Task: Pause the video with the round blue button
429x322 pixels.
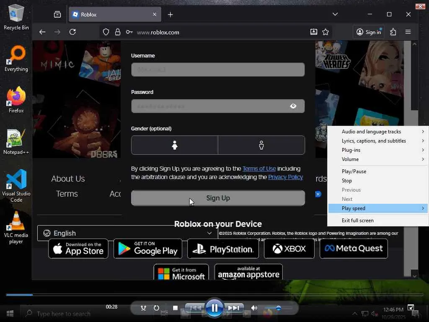Action: pyautogui.click(x=214, y=308)
